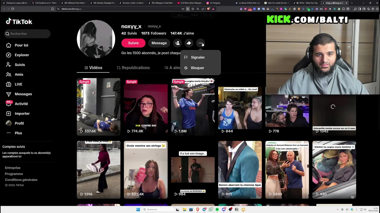Click the noxyy_x profile avatar
380x213 pixels.
tap(96, 39)
